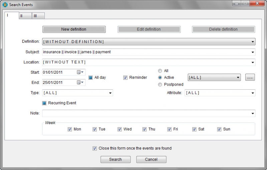The height and width of the screenshot is (170, 267).
Task: Uncheck the Wed weekday checkbox
Action: pos(119,129)
